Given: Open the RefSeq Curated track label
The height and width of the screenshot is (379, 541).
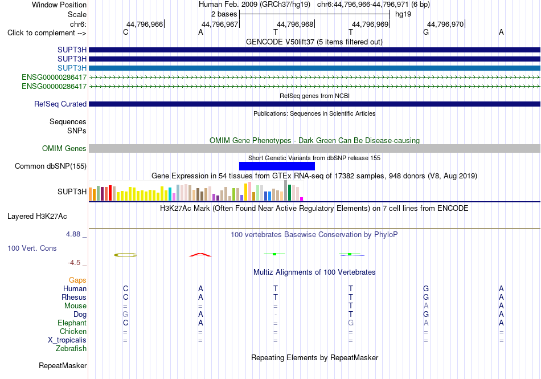Looking at the screenshot, I should pos(60,104).
